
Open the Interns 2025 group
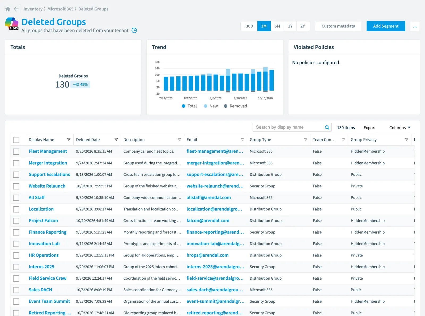pos(41,267)
